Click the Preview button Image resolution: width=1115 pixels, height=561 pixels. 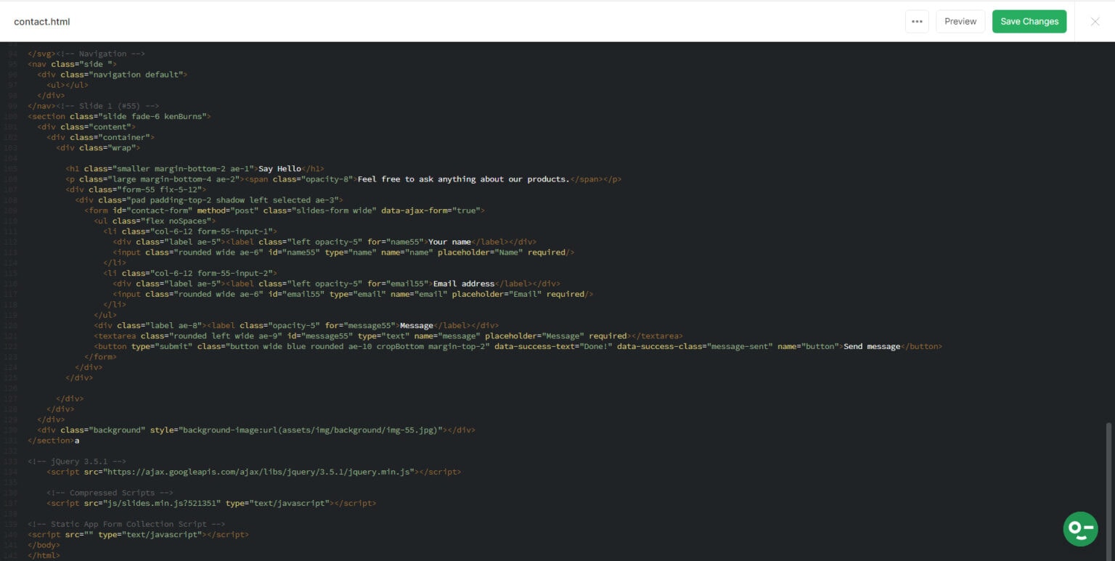(960, 21)
